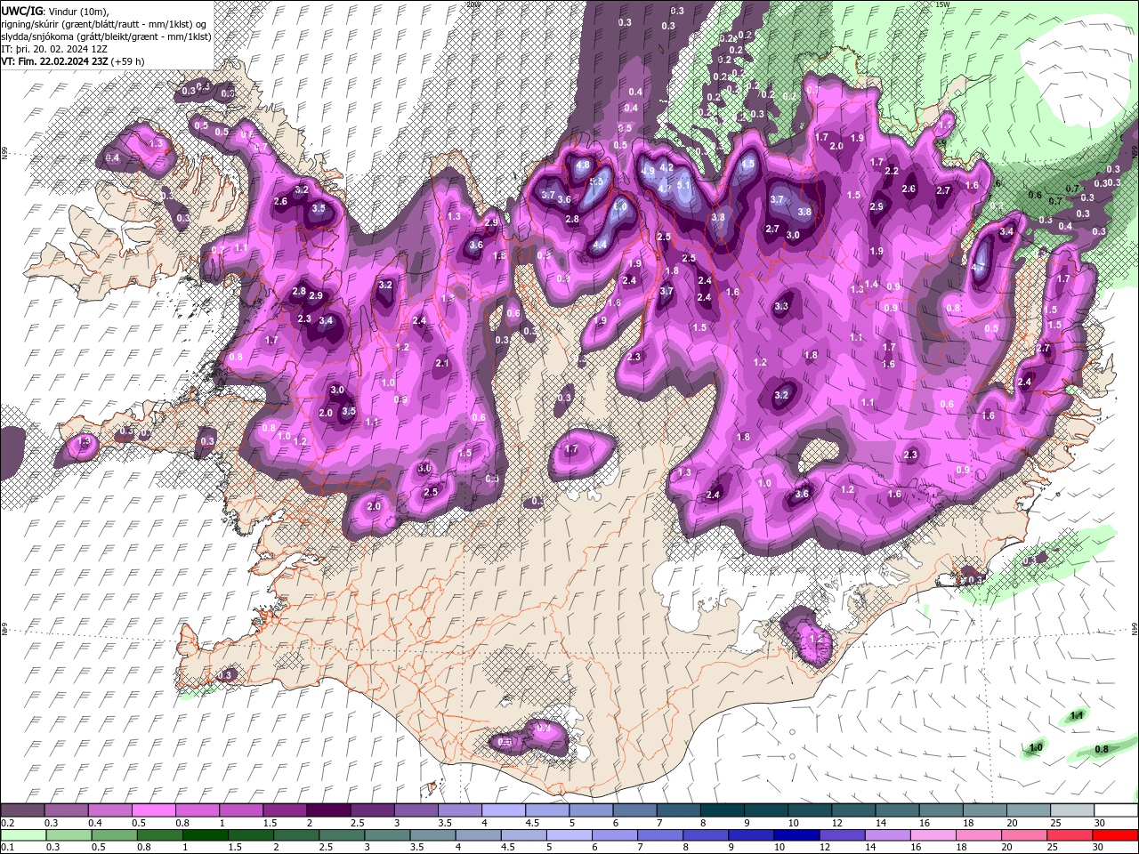Click the 'IT: þri. 20. 02. 2024 12Z' line
This screenshot has height=854, width=1139.
pos(55,49)
